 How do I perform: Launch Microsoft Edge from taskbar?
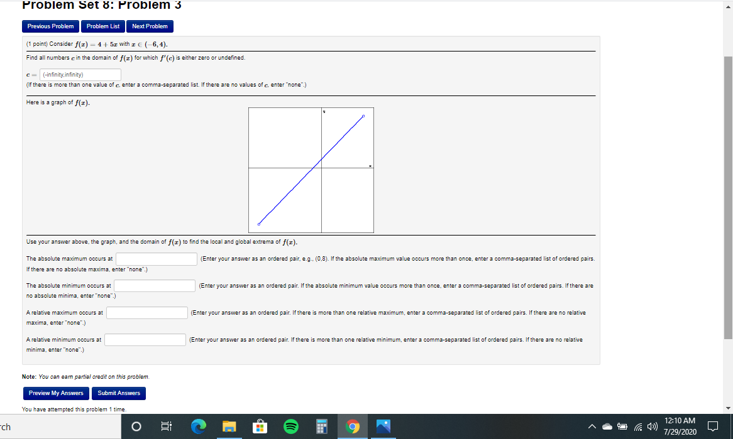(198, 426)
